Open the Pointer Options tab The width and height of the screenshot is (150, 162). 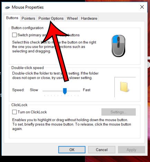[x=51, y=18]
